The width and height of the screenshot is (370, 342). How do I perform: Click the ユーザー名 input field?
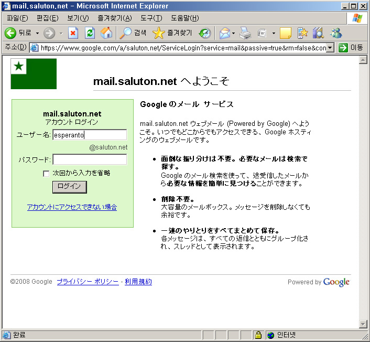pyautogui.click(x=90, y=135)
